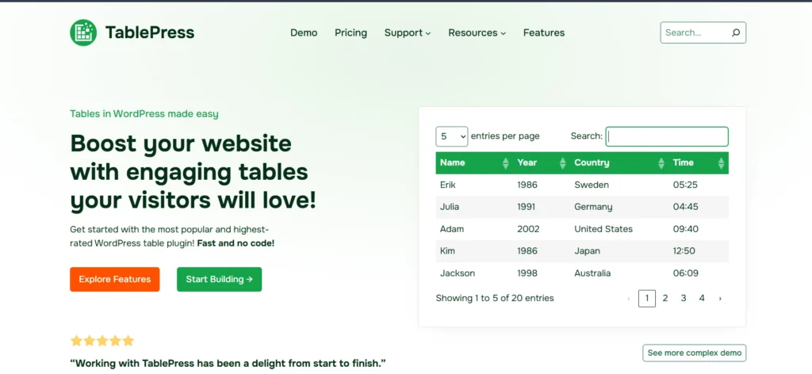Click the Time column header

699,163
